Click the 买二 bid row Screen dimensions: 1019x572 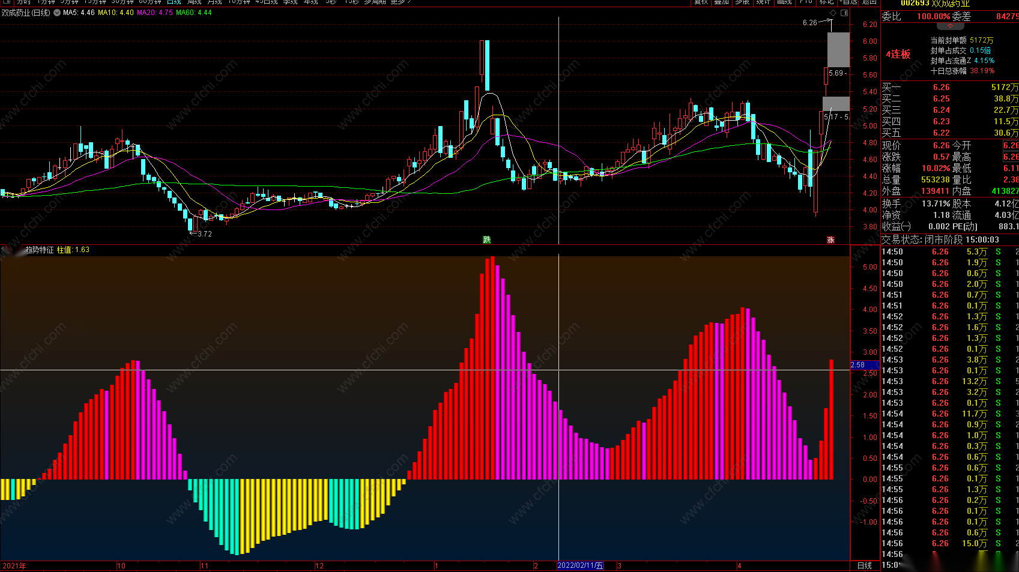point(950,98)
